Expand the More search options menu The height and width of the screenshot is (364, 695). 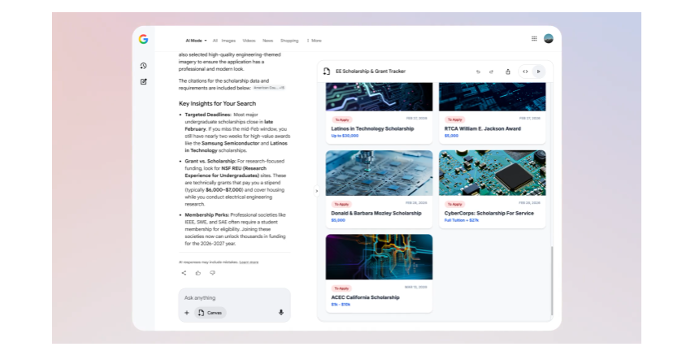(314, 40)
